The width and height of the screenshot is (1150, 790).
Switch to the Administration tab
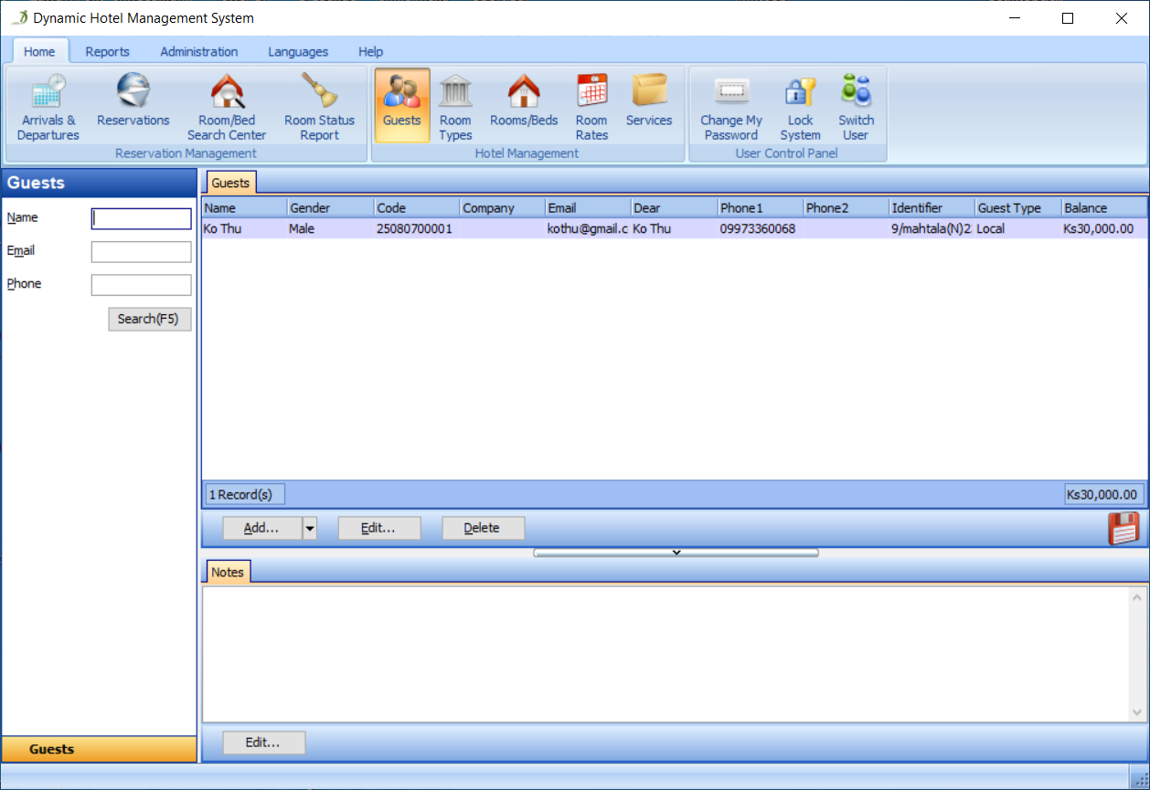pos(199,52)
